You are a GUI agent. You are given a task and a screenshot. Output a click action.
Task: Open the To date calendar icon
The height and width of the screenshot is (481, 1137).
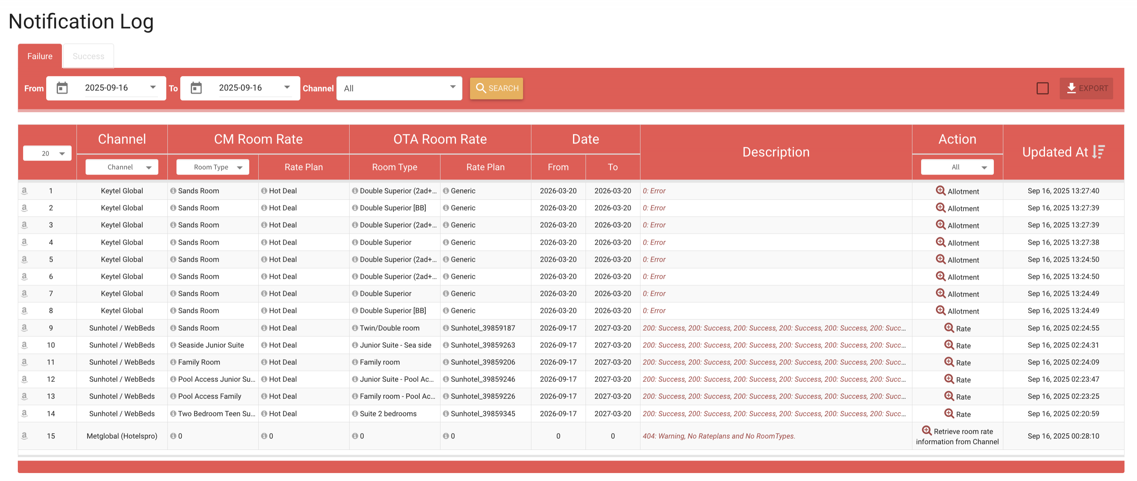tap(196, 88)
